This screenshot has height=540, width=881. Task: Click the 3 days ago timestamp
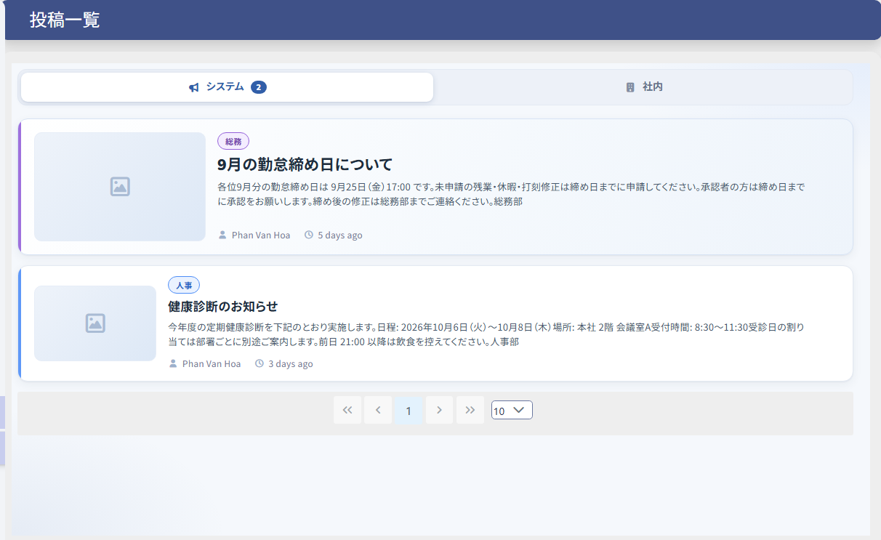(x=291, y=363)
